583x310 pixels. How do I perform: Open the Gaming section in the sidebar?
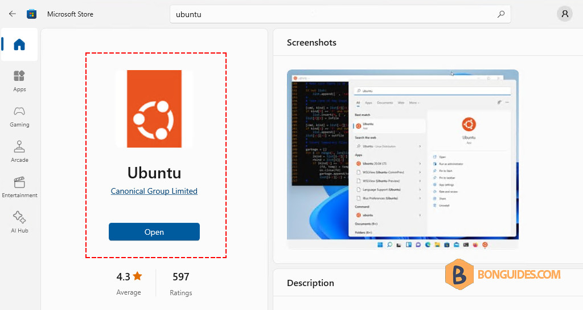click(x=19, y=116)
